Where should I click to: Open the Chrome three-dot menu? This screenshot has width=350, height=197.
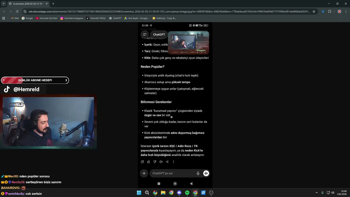pyautogui.click(x=346, y=11)
